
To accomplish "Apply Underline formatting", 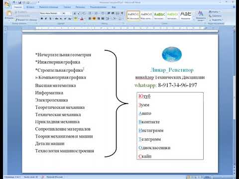I will (x=50, y=18).
